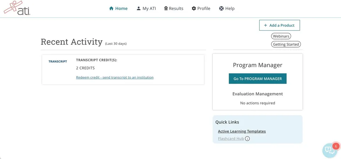Screen dimensions: 341x159
Task: Click the plus icon in Add a Product
Action: pyautogui.click(x=265, y=25)
